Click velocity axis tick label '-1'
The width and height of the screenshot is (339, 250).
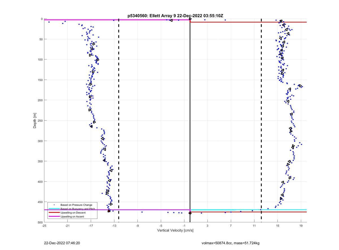pyautogui.click(x=184, y=225)
